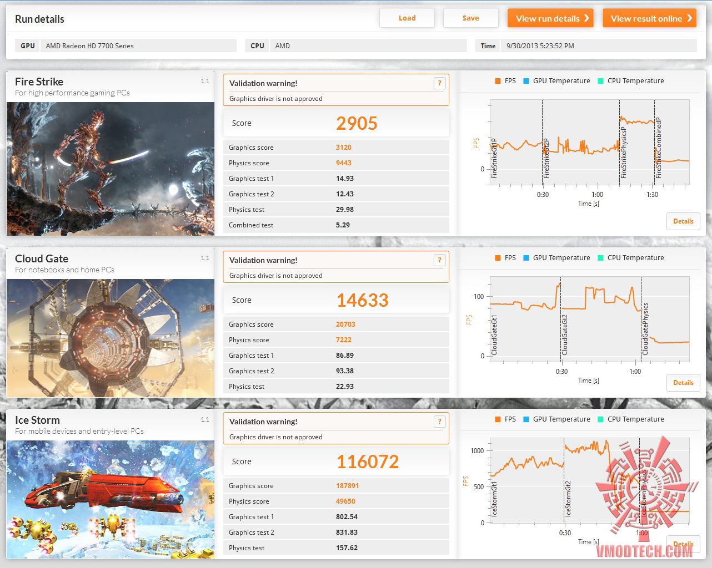Select the Fire Strike benchmark thumbnail
The width and height of the screenshot is (712, 568).
coord(111,169)
